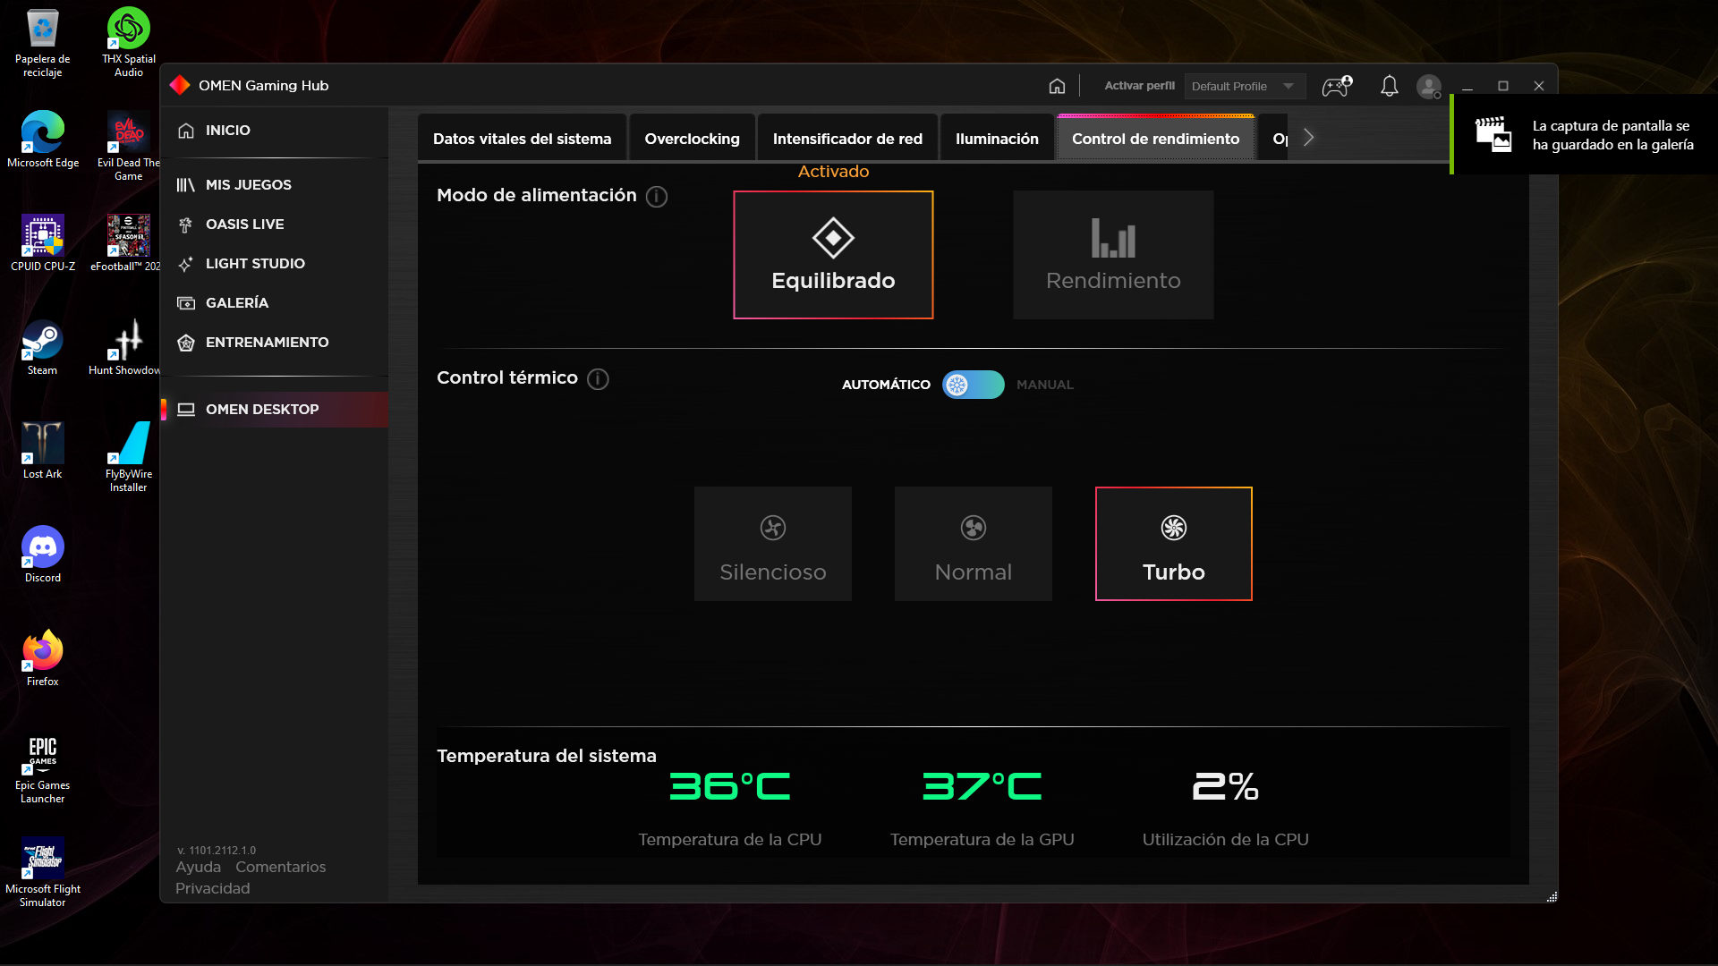Select Silencioso fan mode

point(773,544)
